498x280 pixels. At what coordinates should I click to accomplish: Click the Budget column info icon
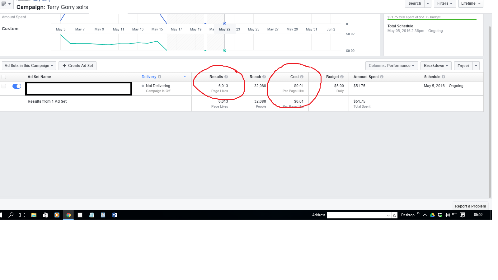click(342, 77)
